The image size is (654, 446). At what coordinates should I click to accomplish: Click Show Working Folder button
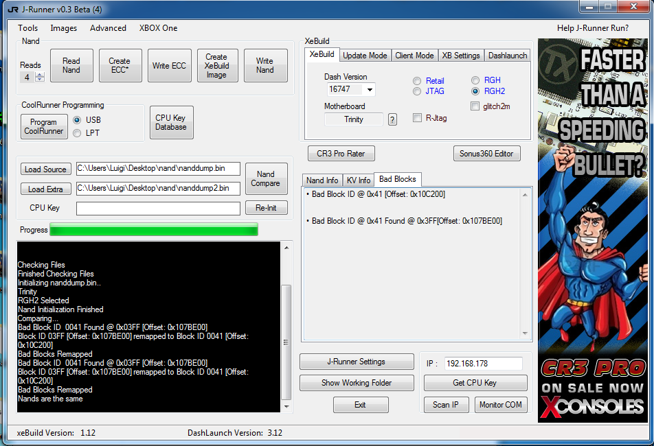click(356, 383)
